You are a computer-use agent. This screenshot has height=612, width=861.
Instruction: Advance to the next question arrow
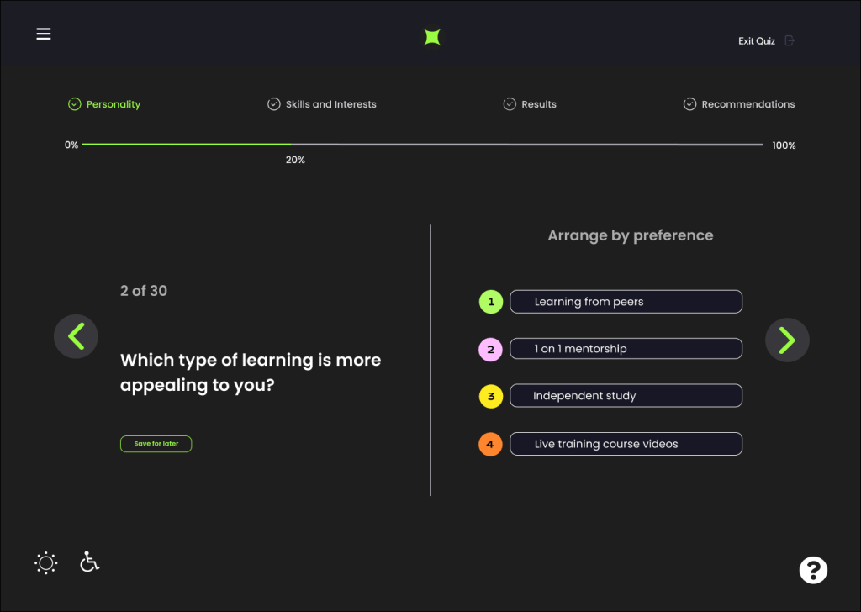coord(787,340)
